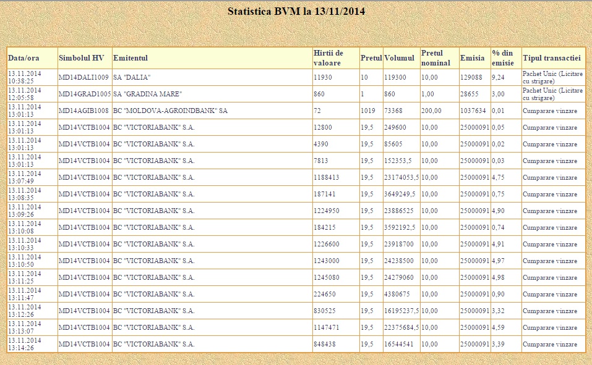Click the volume 23174053,5

401,177
